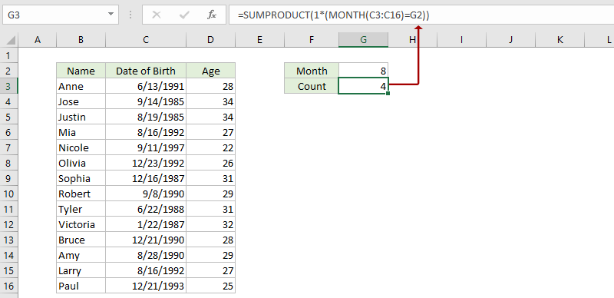614x298 pixels.
Task: Select the cell with name Justin
Action: coord(81,117)
